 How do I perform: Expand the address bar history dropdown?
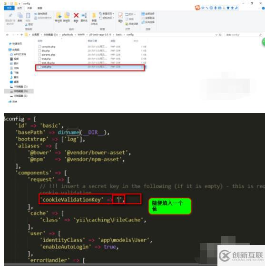[216, 35]
